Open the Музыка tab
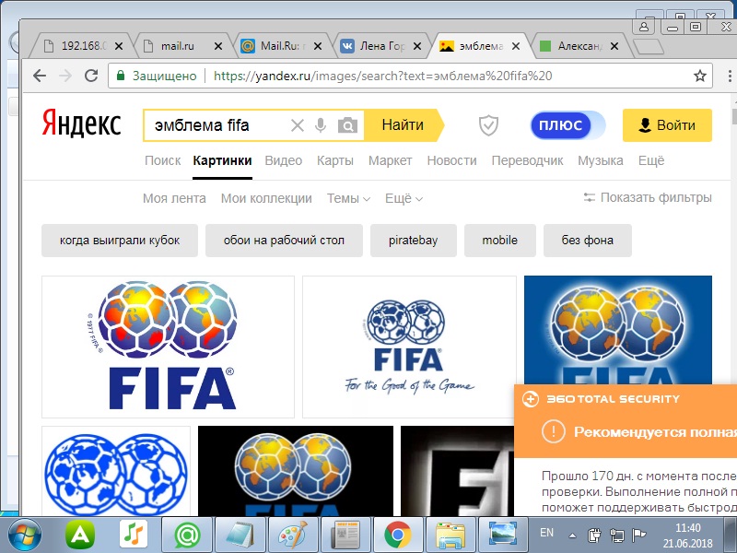The image size is (737, 553). point(601,160)
